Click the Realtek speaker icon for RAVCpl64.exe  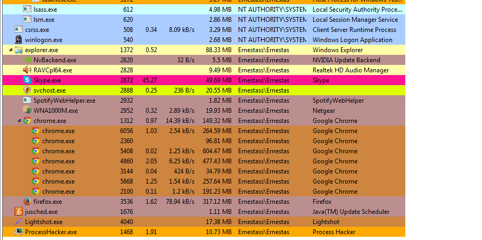[27, 70]
